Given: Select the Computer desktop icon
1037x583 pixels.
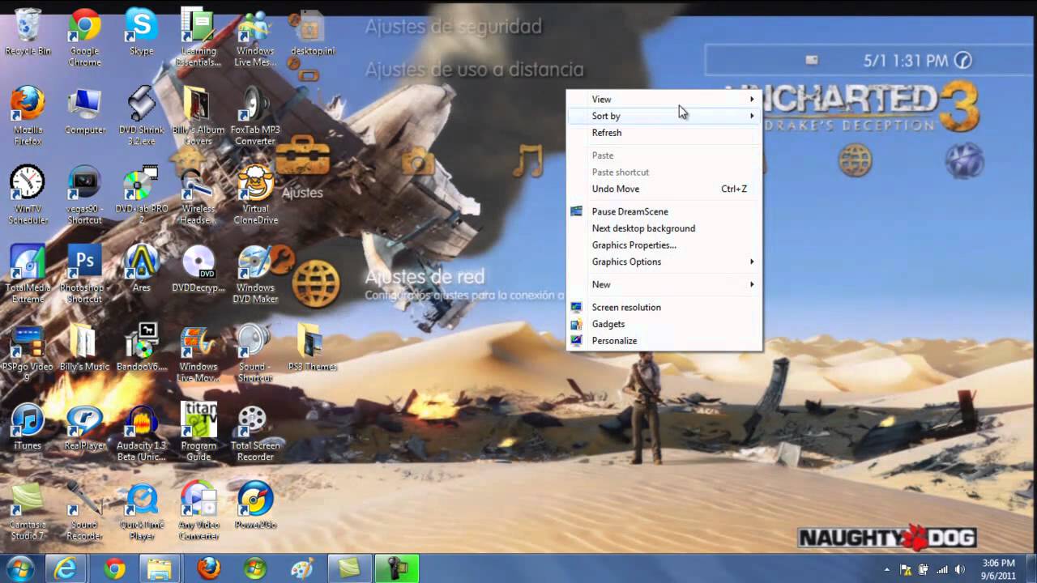Looking at the screenshot, I should tap(84, 110).
